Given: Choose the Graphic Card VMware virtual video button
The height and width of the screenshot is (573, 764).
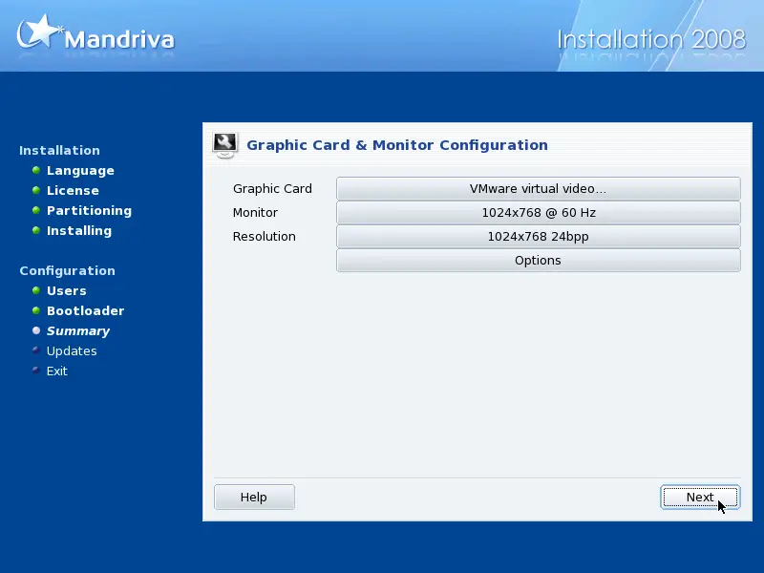Looking at the screenshot, I should [x=539, y=188].
